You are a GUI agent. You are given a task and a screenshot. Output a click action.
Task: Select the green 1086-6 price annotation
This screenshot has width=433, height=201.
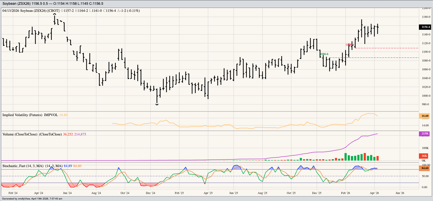324,54
